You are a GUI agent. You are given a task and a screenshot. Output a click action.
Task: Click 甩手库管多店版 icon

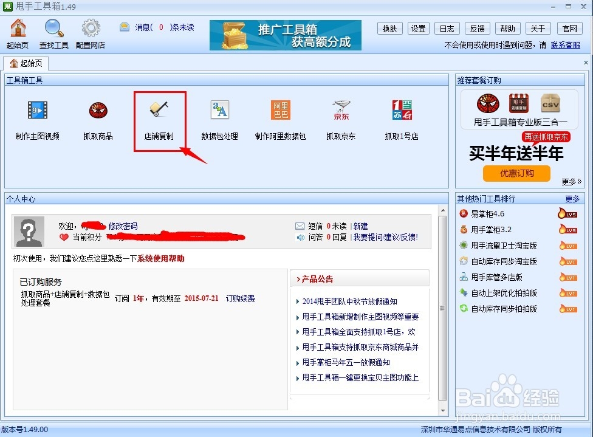coord(464,277)
